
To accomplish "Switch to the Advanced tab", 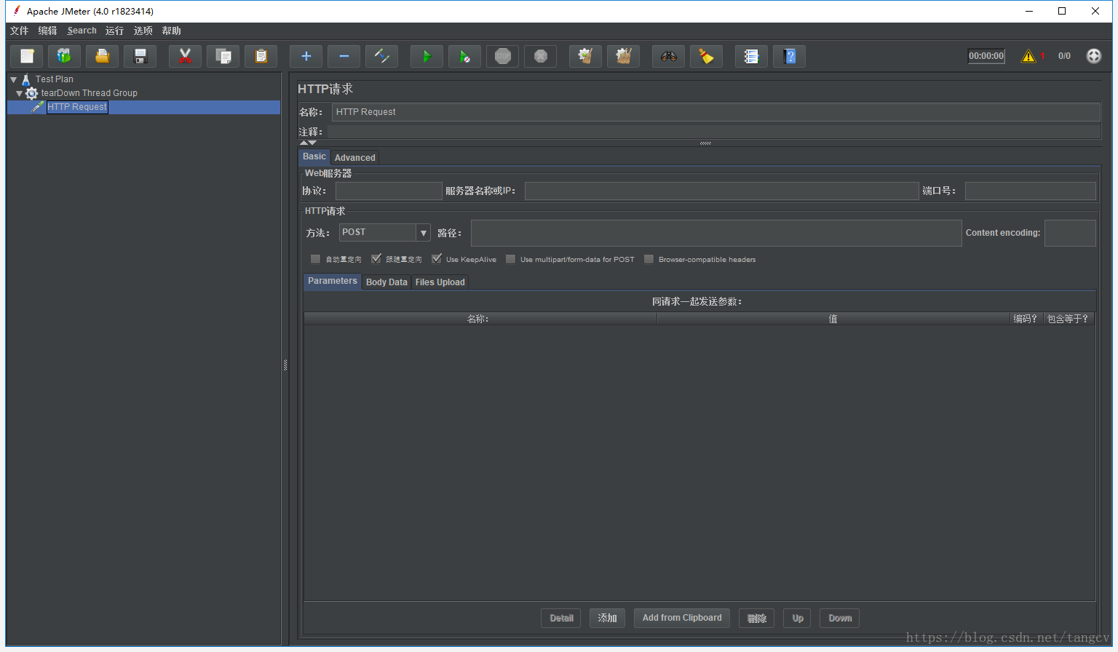I will 355,158.
